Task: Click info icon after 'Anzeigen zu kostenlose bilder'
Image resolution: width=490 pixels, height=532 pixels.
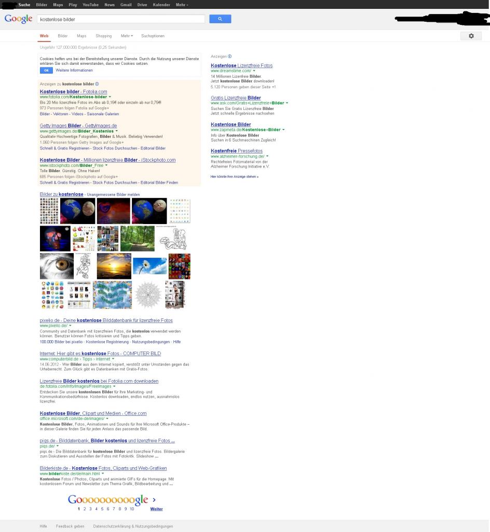Action: 97,84
